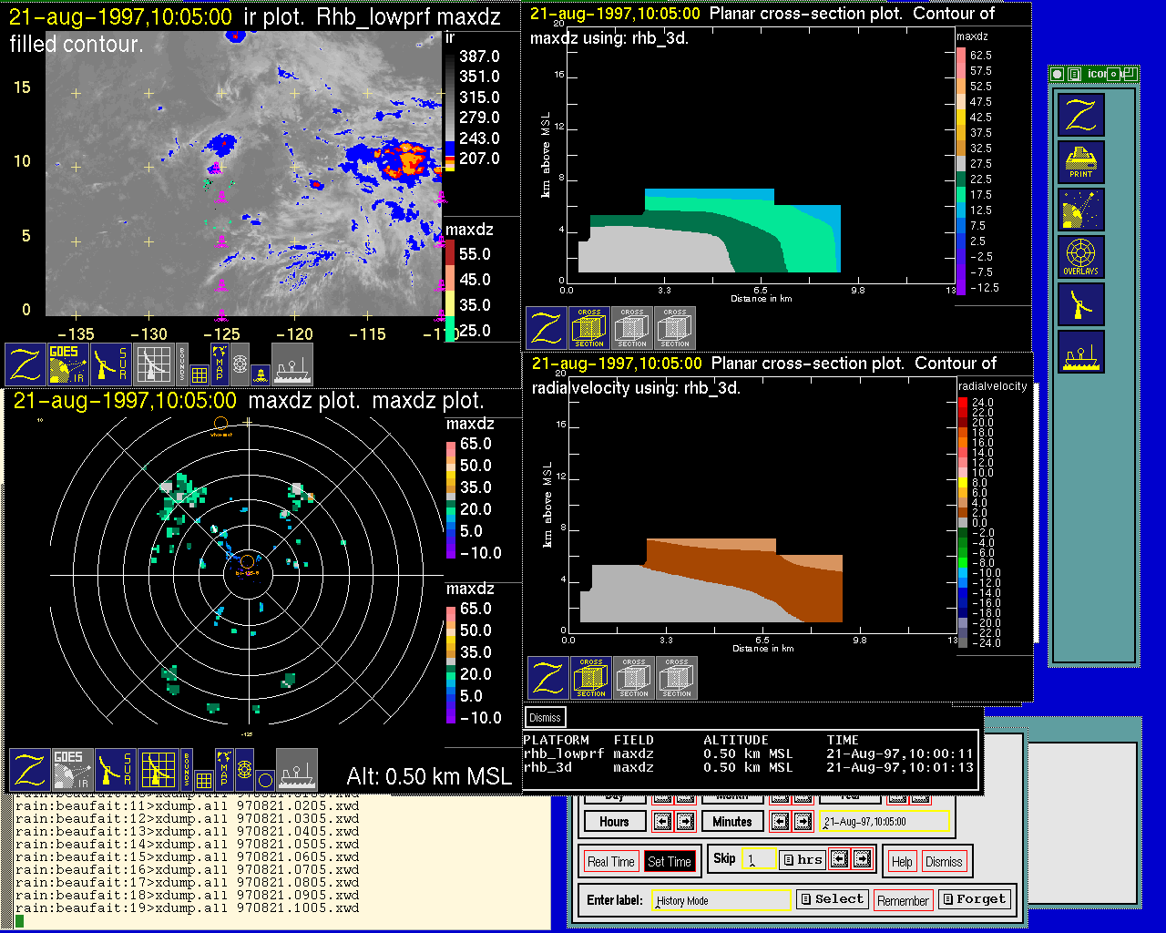Open OVERLAYS from the icon panel

pyautogui.click(x=1080, y=257)
